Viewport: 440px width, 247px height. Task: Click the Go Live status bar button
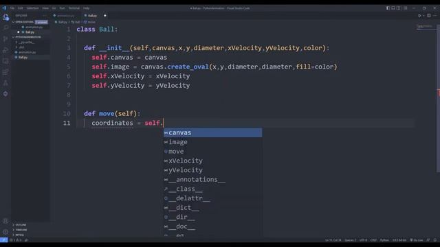[x=417, y=240]
